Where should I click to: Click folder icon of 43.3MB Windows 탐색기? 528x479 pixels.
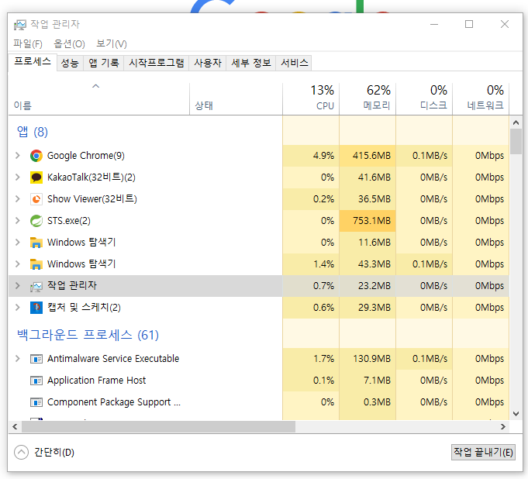(36, 264)
